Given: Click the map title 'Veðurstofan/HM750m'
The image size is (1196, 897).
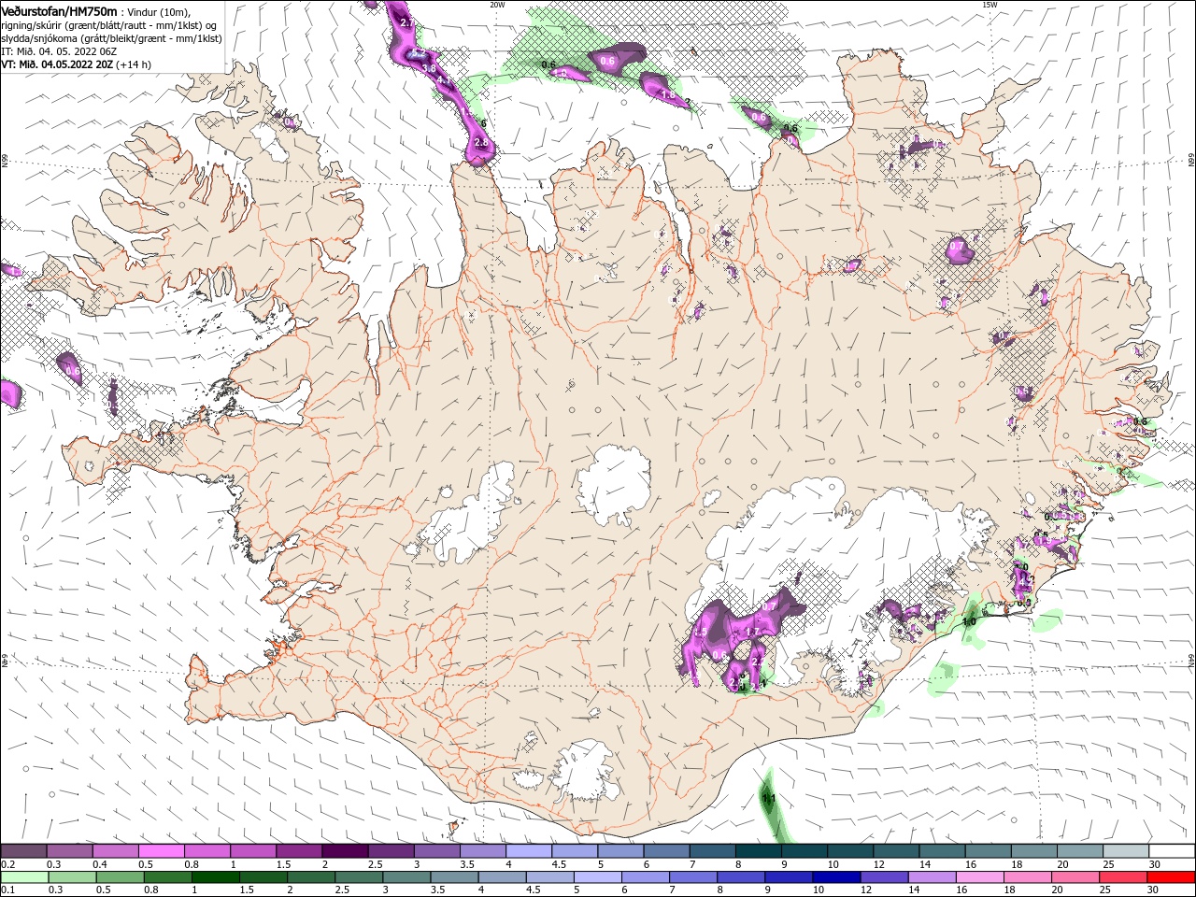Looking at the screenshot, I should [x=59, y=11].
